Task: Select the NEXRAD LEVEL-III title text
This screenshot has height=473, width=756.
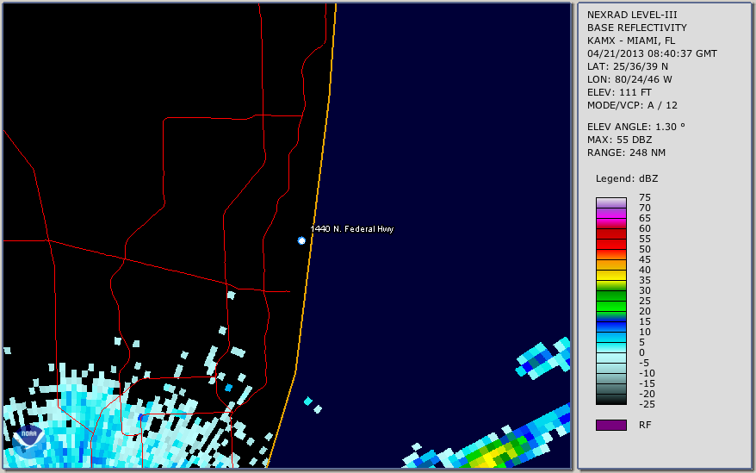Action: tap(632, 15)
